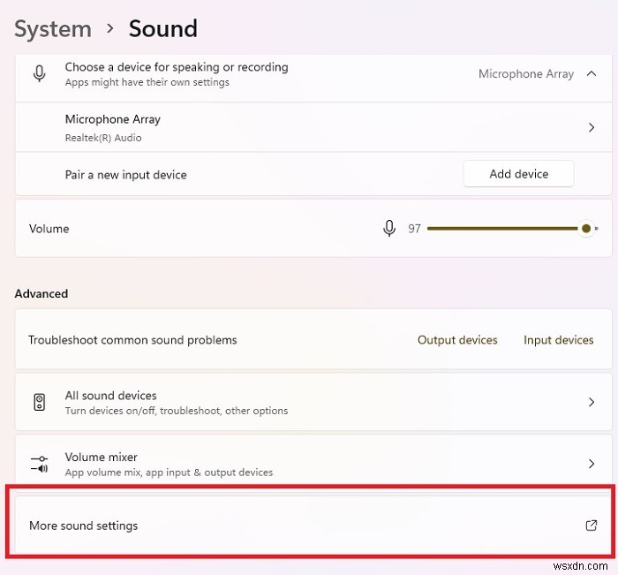Click the speaker icon for All sound devices
This screenshot has width=618, height=575.
pos(40,403)
